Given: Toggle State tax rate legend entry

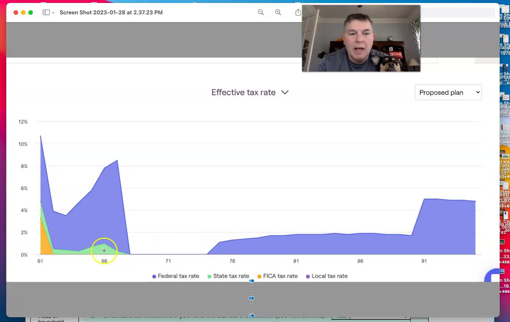Looking at the screenshot, I should tap(228, 276).
